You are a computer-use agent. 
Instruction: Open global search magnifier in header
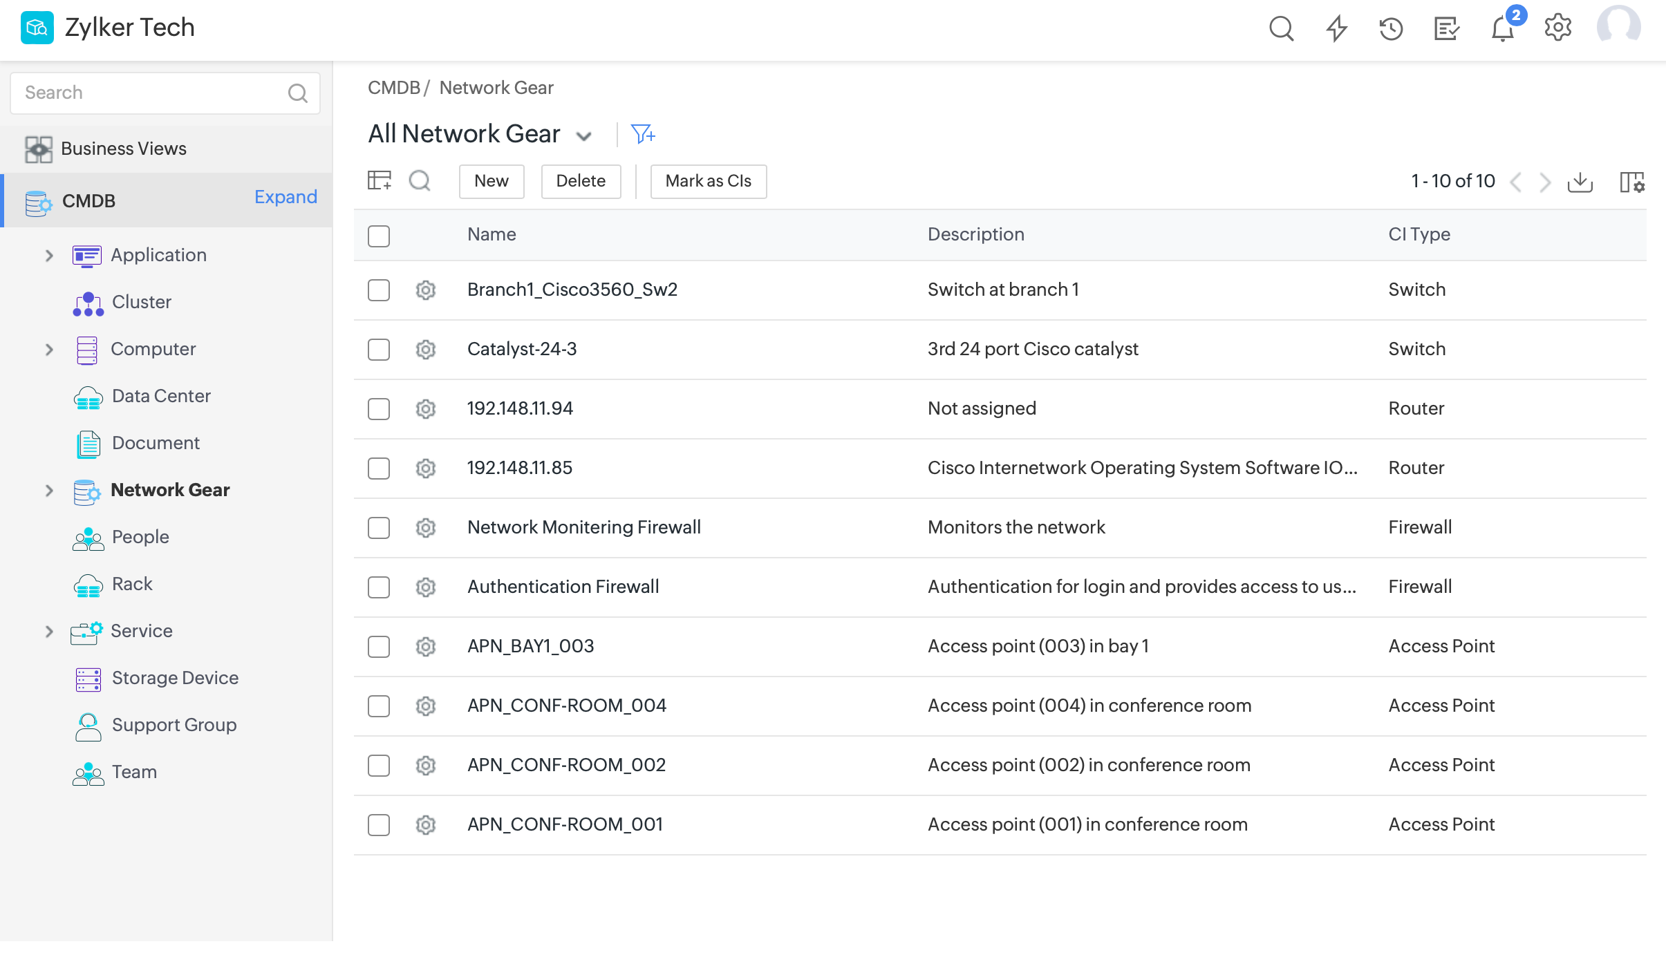(x=1281, y=28)
